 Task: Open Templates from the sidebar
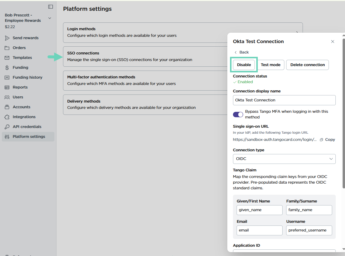click(22, 57)
